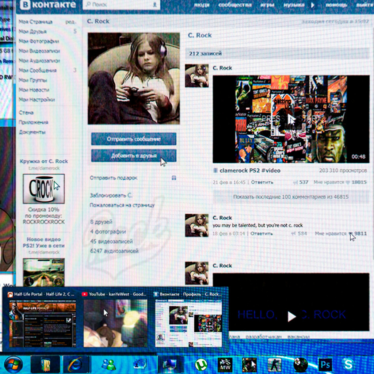Launch NFS MW from the taskbar
This screenshot has width=374, height=374.
pyautogui.click(x=225, y=365)
